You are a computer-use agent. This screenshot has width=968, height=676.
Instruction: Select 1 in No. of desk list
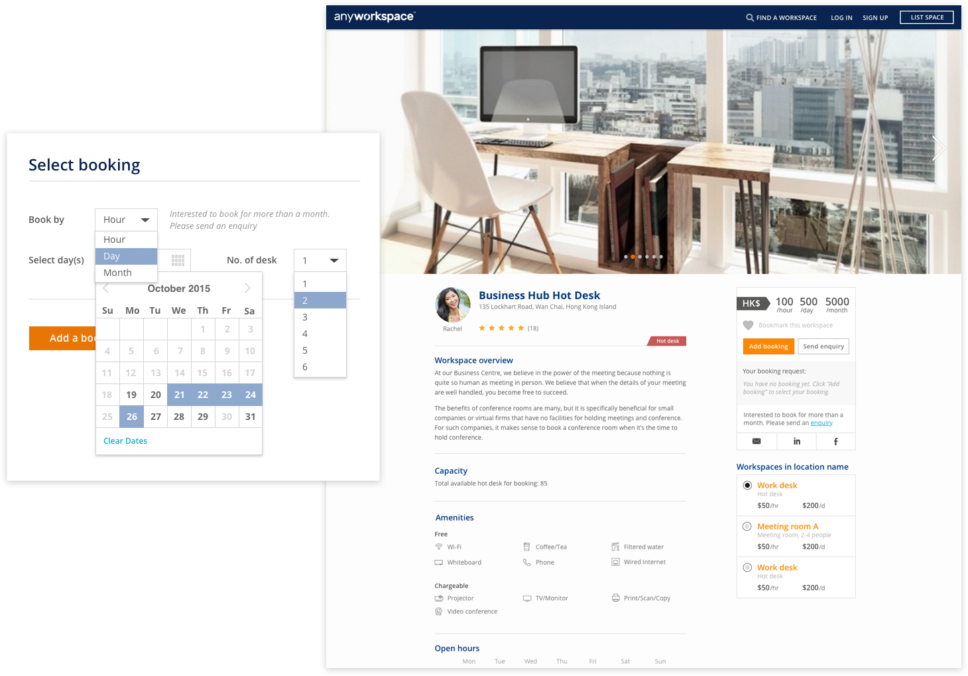(x=320, y=284)
